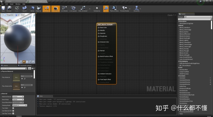Image resolution: width=213 pixels, height=117 pixels.
Task: Select LinearTosRGB in the Palette
Action: tap(184, 72)
